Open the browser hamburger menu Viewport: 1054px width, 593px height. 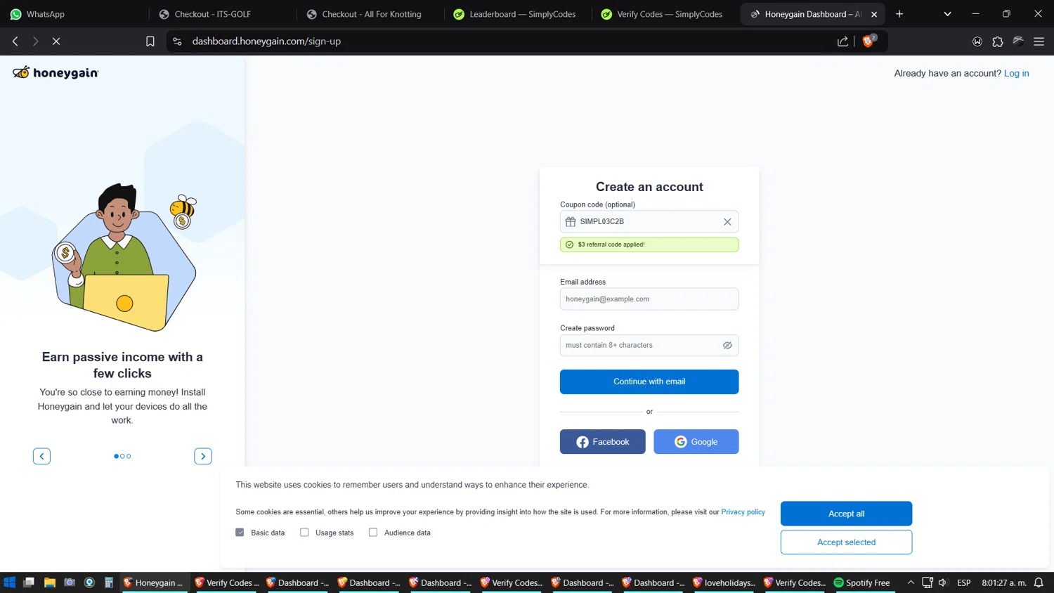[1039, 41]
